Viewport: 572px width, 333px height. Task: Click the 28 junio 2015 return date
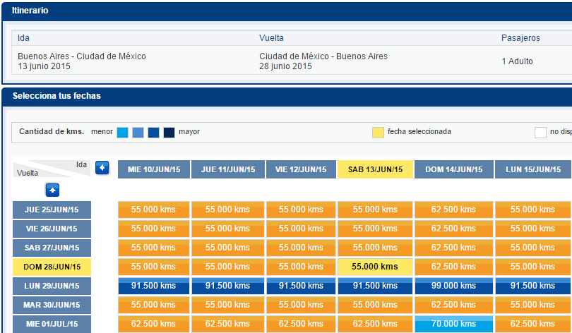285,66
